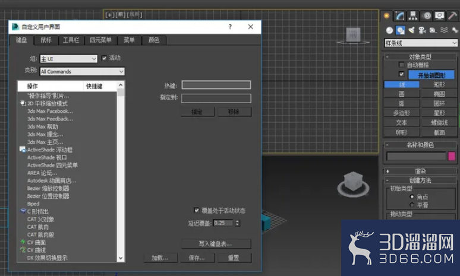Viewport: 460px width, 276px height.
Task: Open the Create panel tab icon
Action: tap(387, 15)
